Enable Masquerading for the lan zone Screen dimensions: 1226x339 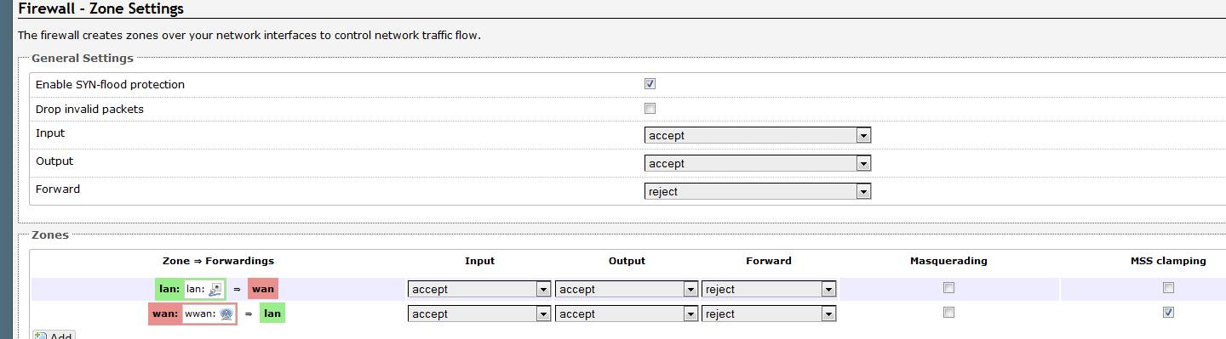[948, 288]
